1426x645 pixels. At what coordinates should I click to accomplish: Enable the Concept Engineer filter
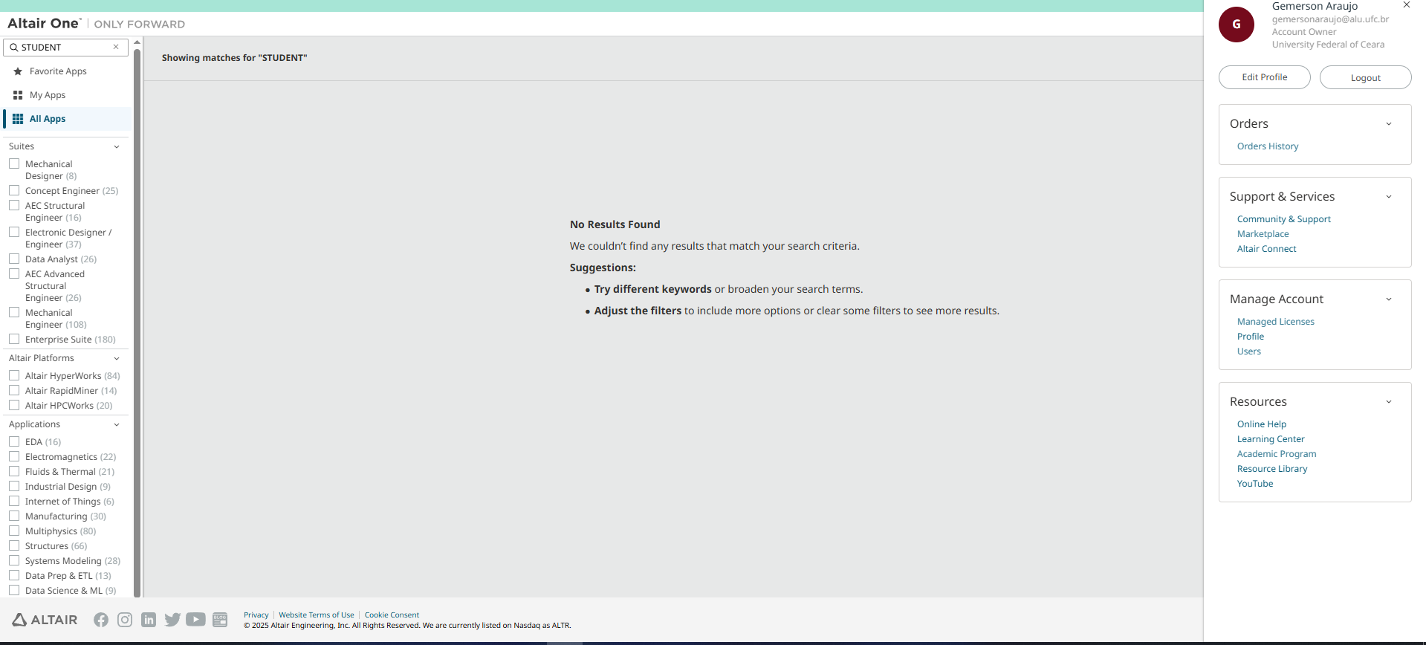pyautogui.click(x=14, y=190)
